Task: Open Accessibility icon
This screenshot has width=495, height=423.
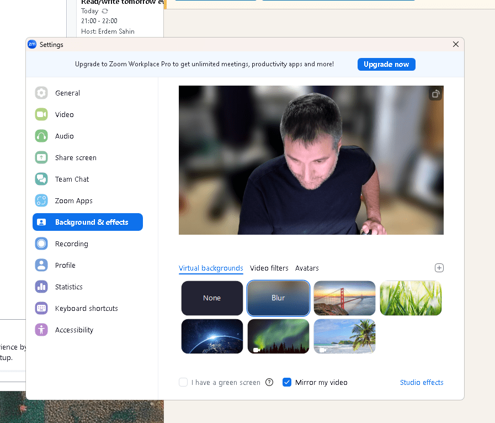Action: click(41, 330)
